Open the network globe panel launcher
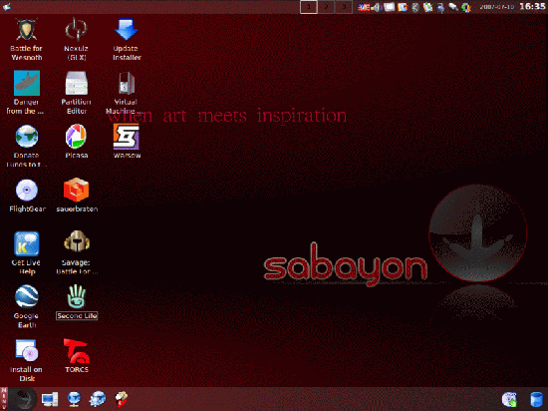This screenshot has height=411, width=548. pos(74,399)
